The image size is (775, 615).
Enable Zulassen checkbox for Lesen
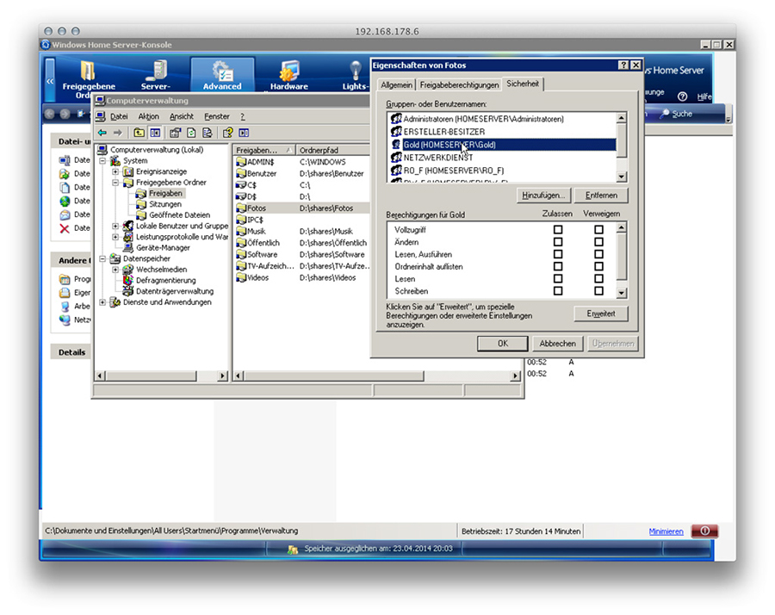pyautogui.click(x=558, y=279)
